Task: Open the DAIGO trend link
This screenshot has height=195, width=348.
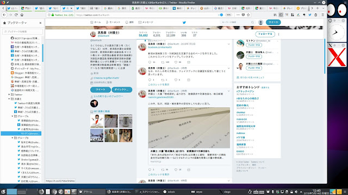Action: click(240, 152)
